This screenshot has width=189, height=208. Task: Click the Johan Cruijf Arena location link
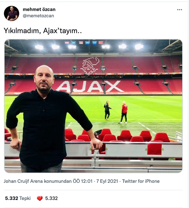(x=38, y=181)
